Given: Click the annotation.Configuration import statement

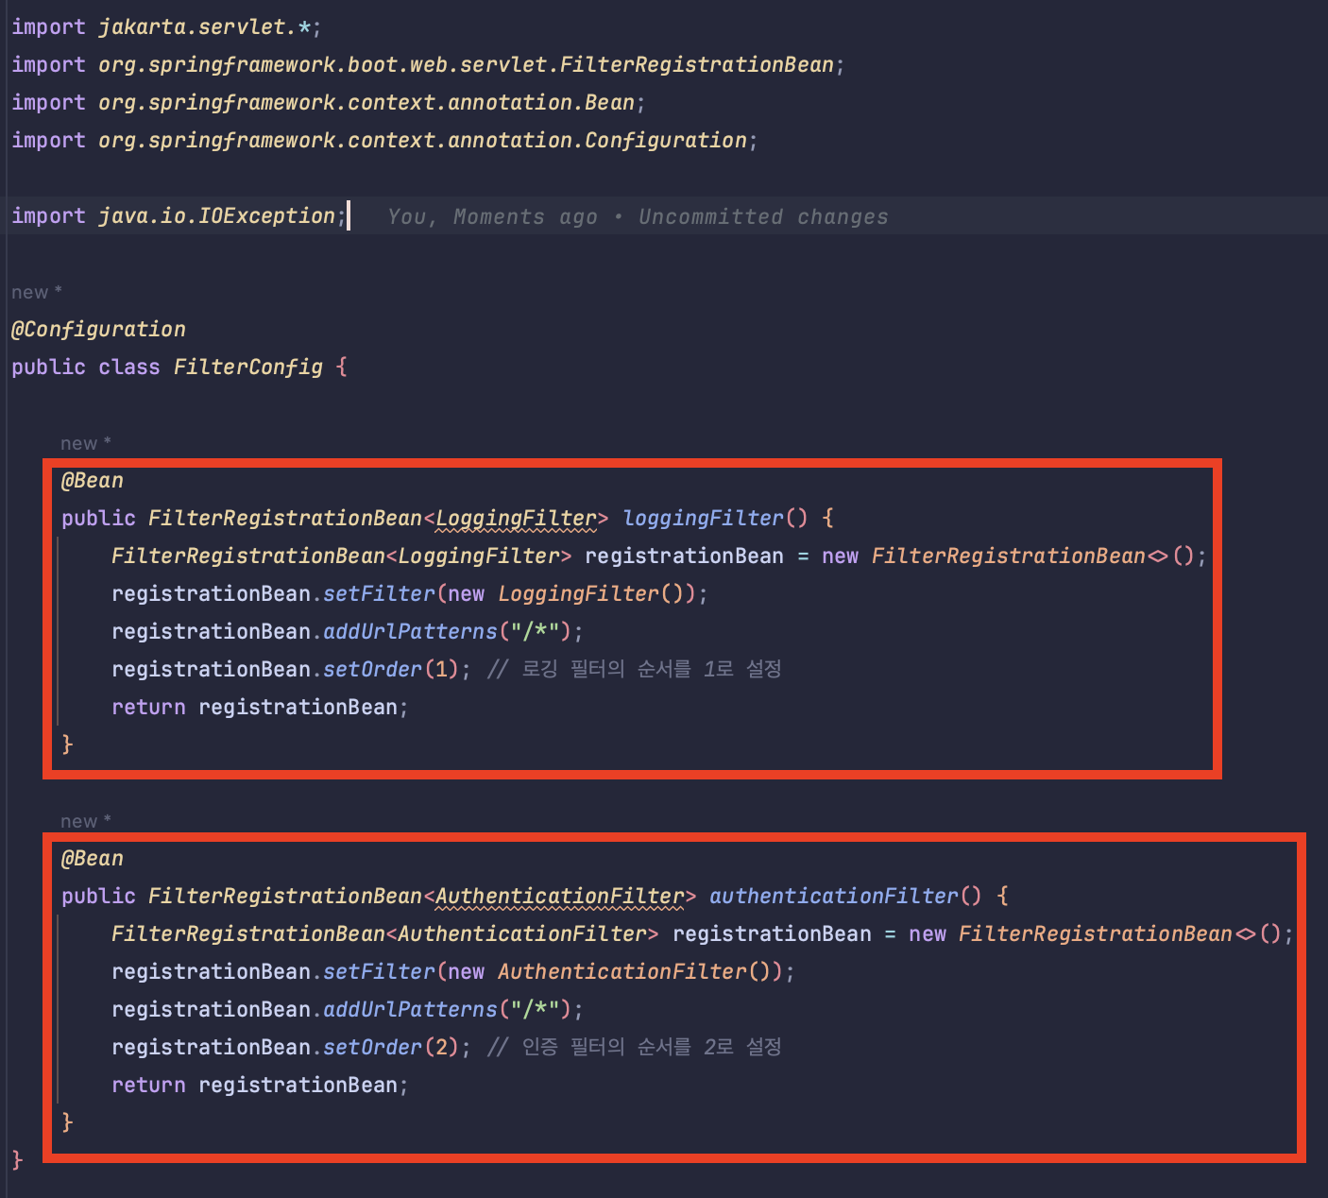Looking at the screenshot, I should 384,141.
